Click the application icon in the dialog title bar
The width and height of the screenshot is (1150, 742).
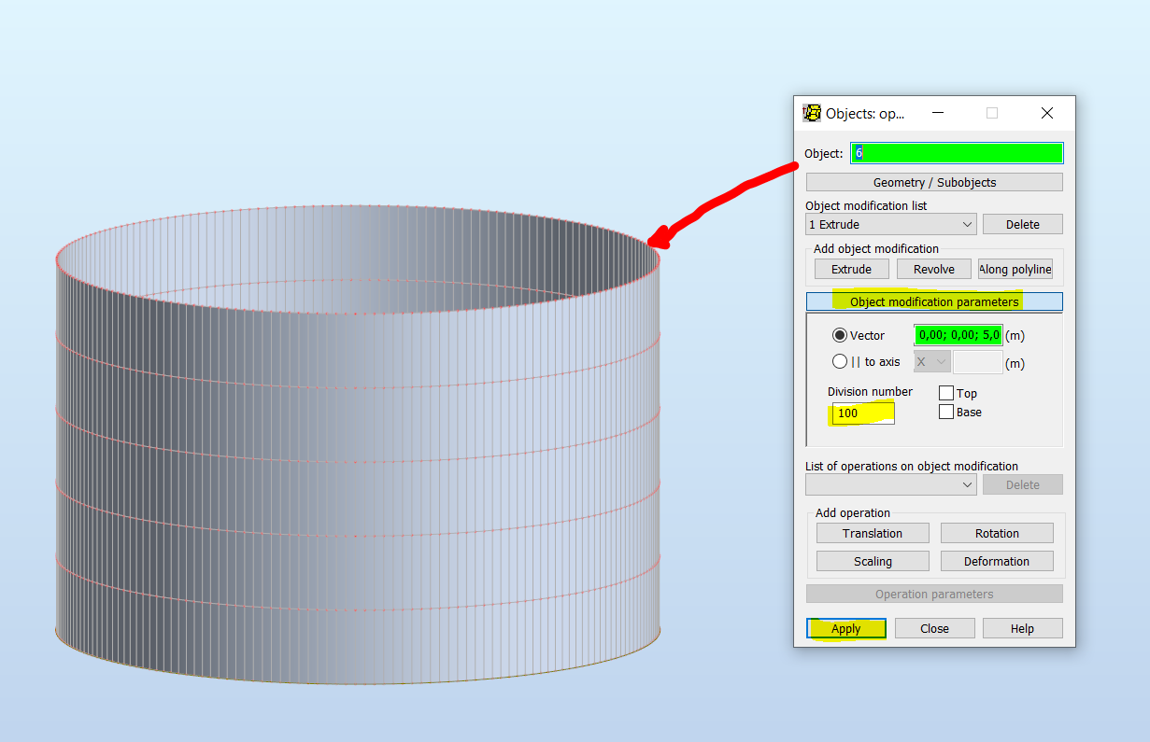[812, 112]
